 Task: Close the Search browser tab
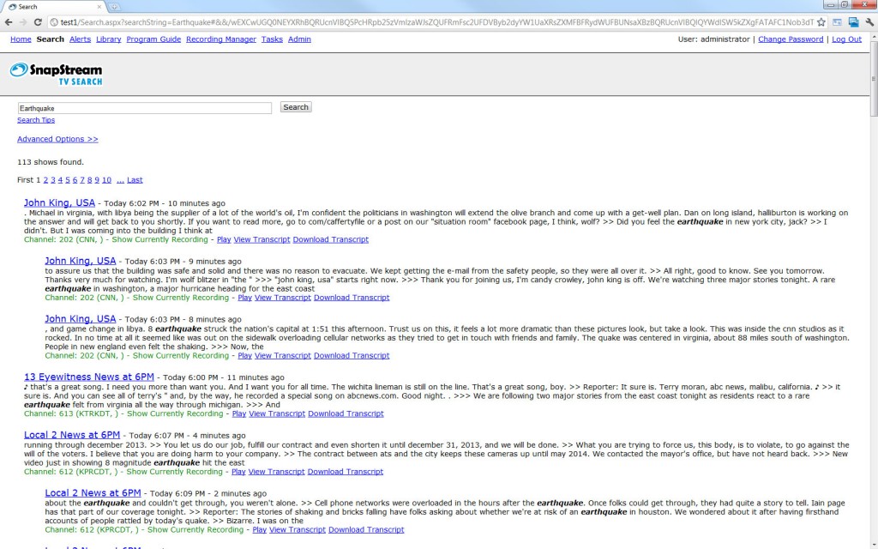[x=98, y=7]
